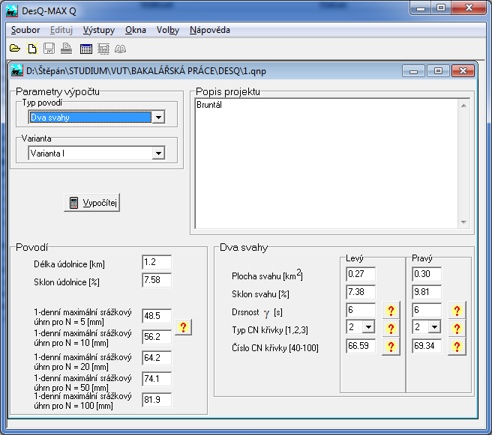Click the Popis projektu text area

[326, 163]
